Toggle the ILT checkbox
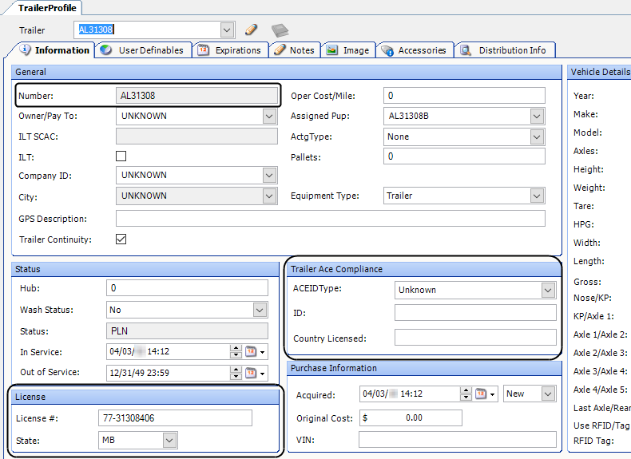Image resolution: width=631 pixels, height=459 pixels. (x=121, y=156)
